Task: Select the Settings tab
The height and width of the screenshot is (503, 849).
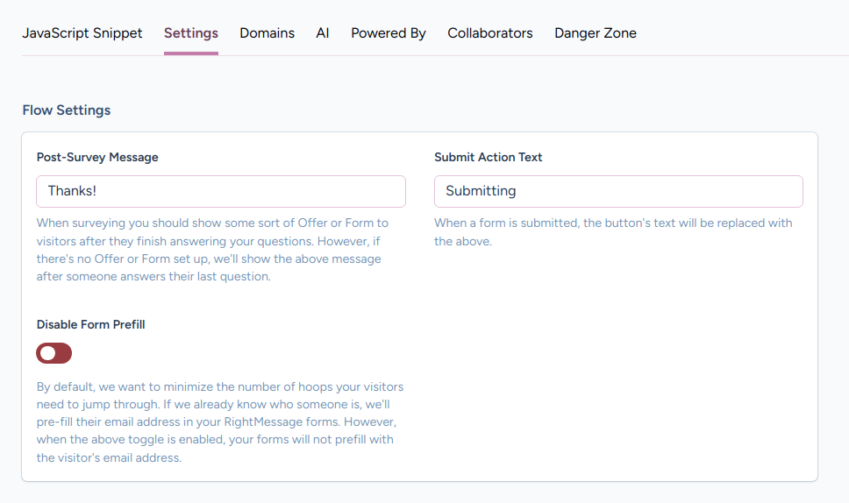Action: pos(190,33)
